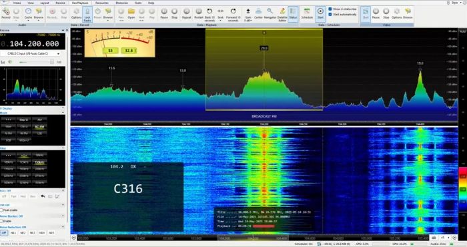Open a data file with Open folder icon
Screen dimensions: 467x247
tap(131, 13)
